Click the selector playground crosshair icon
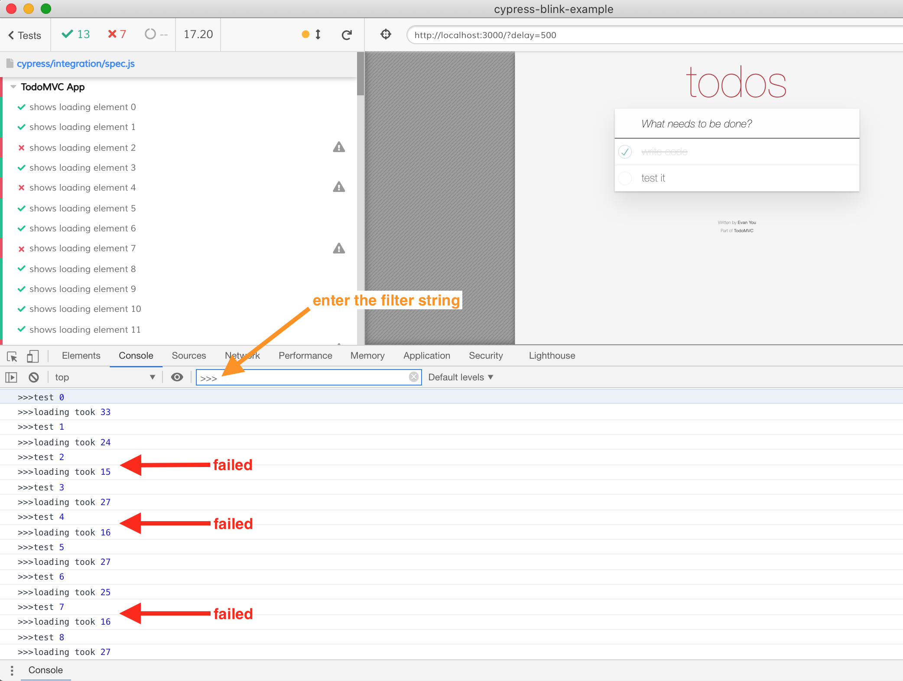 click(x=386, y=34)
